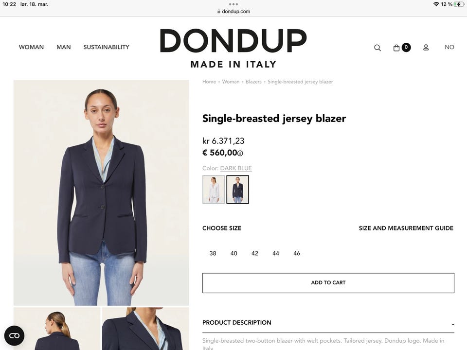The height and width of the screenshot is (350, 467).
Task: Go to Blazers breadcrumb link
Action: [x=253, y=82]
